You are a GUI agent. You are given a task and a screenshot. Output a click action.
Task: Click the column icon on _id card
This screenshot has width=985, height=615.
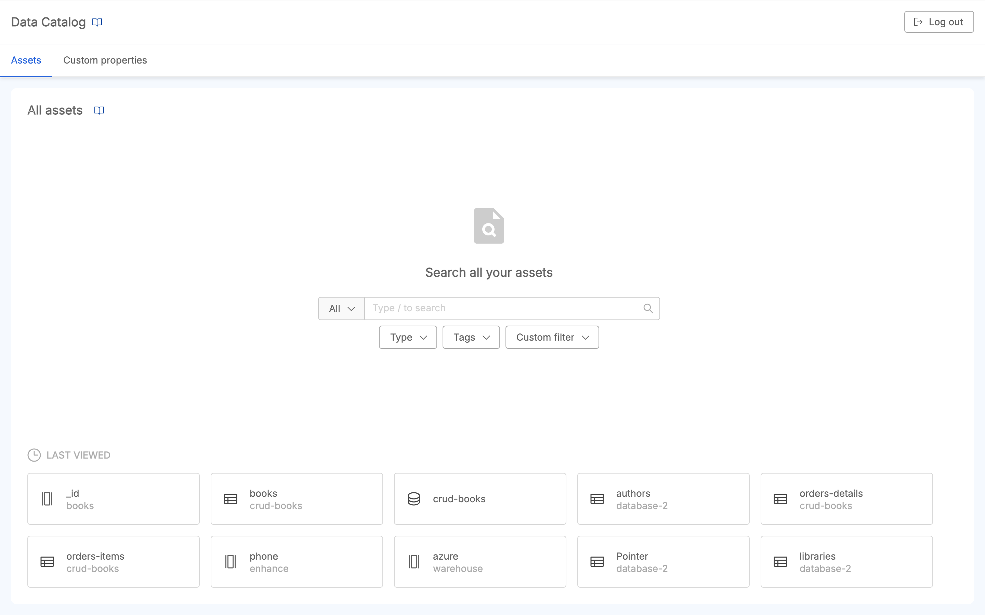(x=47, y=499)
